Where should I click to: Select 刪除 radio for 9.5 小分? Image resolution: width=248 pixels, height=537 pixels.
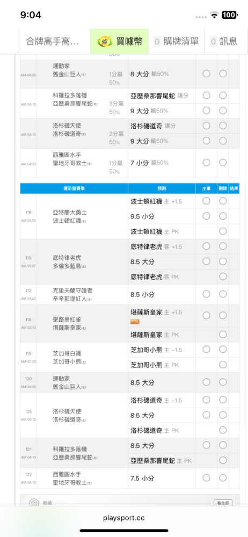(x=223, y=216)
